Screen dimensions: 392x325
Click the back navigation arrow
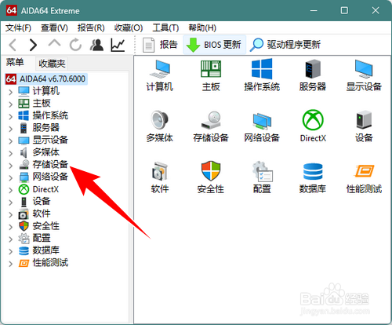coord(13,45)
